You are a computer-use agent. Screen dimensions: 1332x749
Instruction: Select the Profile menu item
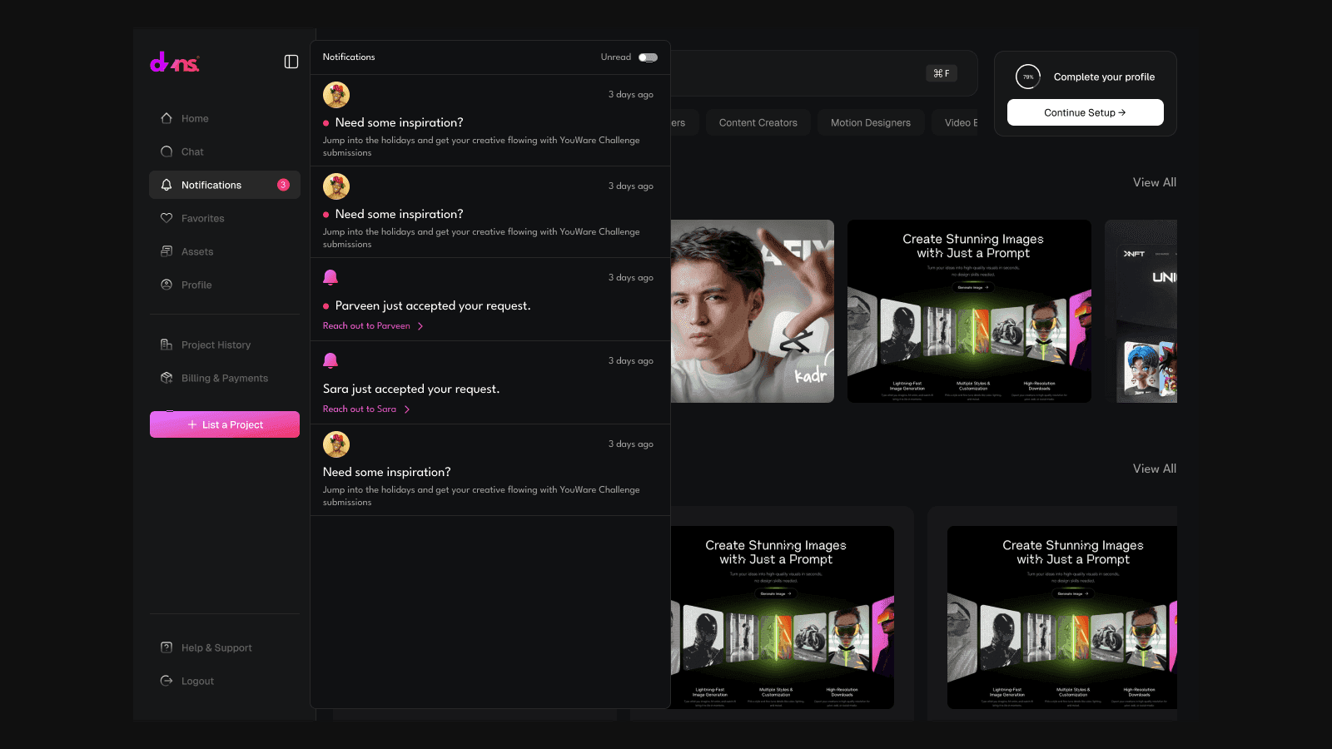225,285
